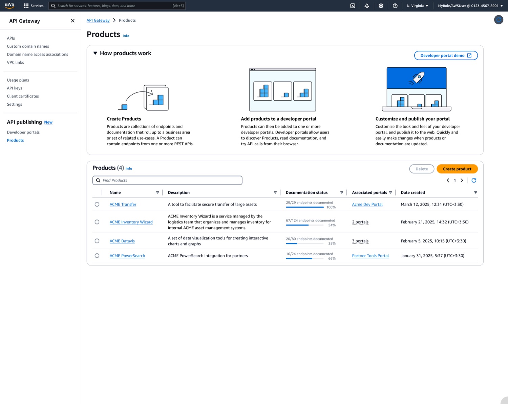Open Custom domain names
The height and width of the screenshot is (404, 508).
[28, 46]
